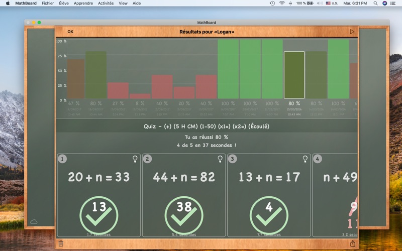Click the green checkmark circle with answer 13
This screenshot has height=251, width=402.
(98, 215)
